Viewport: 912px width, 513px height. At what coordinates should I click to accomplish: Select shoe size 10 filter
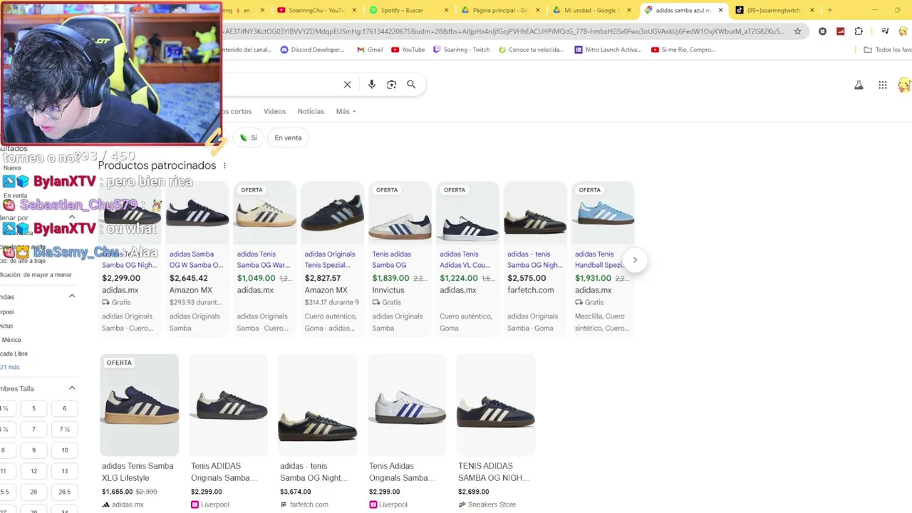64,450
